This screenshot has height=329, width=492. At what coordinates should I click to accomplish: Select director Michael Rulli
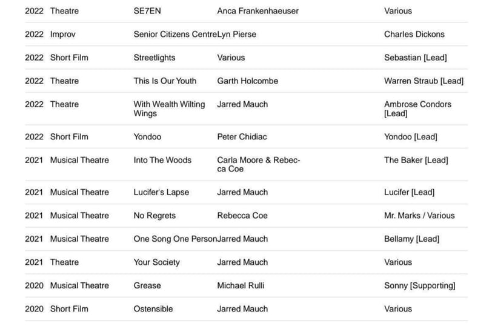coord(241,285)
